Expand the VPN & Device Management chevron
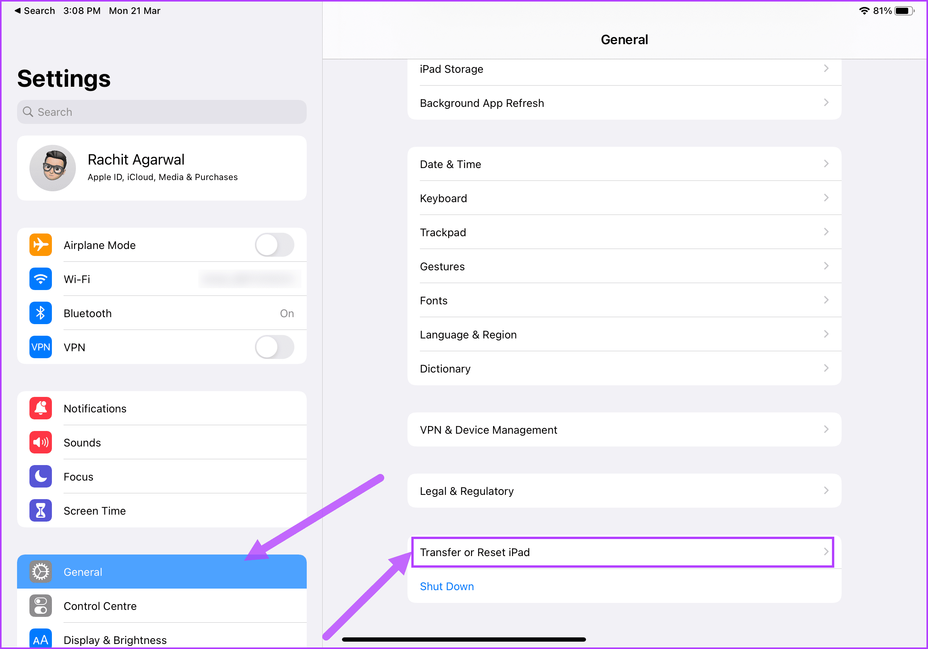This screenshot has height=649, width=928. [826, 429]
